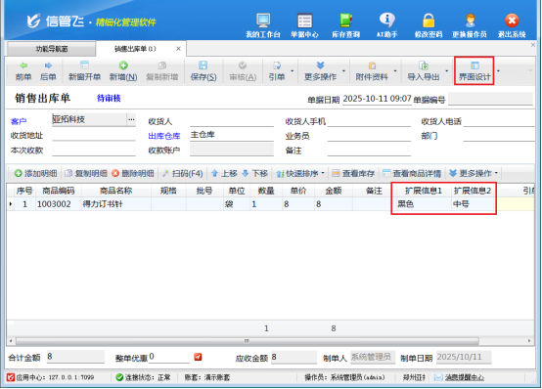
Task: Click 新增(N) to add a new order
Action: coord(123,71)
